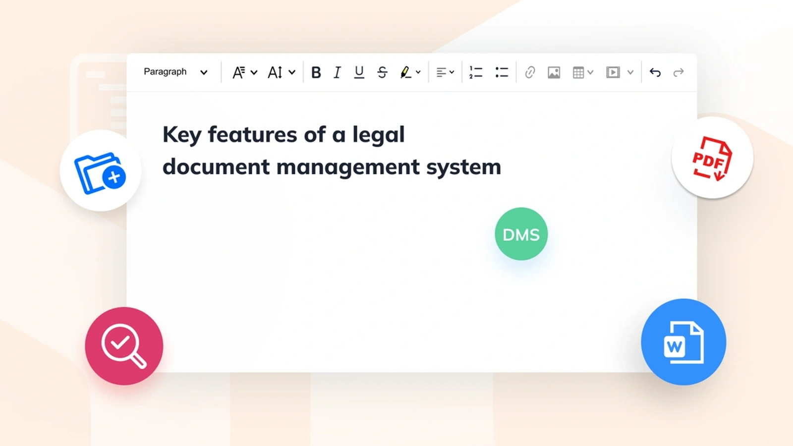This screenshot has width=793, height=446.
Task: Toggle Bold formatting in toolbar
Action: (x=316, y=72)
